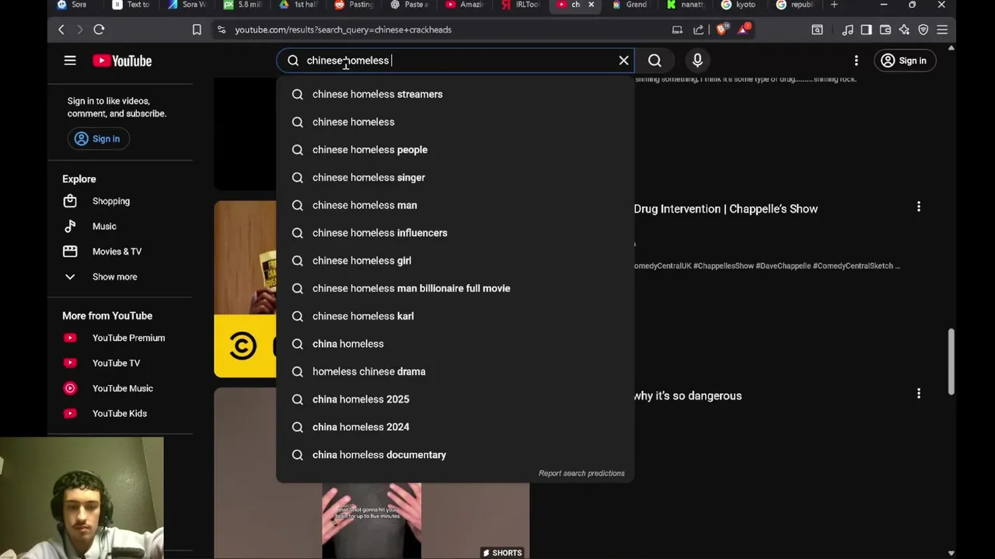This screenshot has width=995, height=559.
Task: Go back in browser history
Action: 61,30
